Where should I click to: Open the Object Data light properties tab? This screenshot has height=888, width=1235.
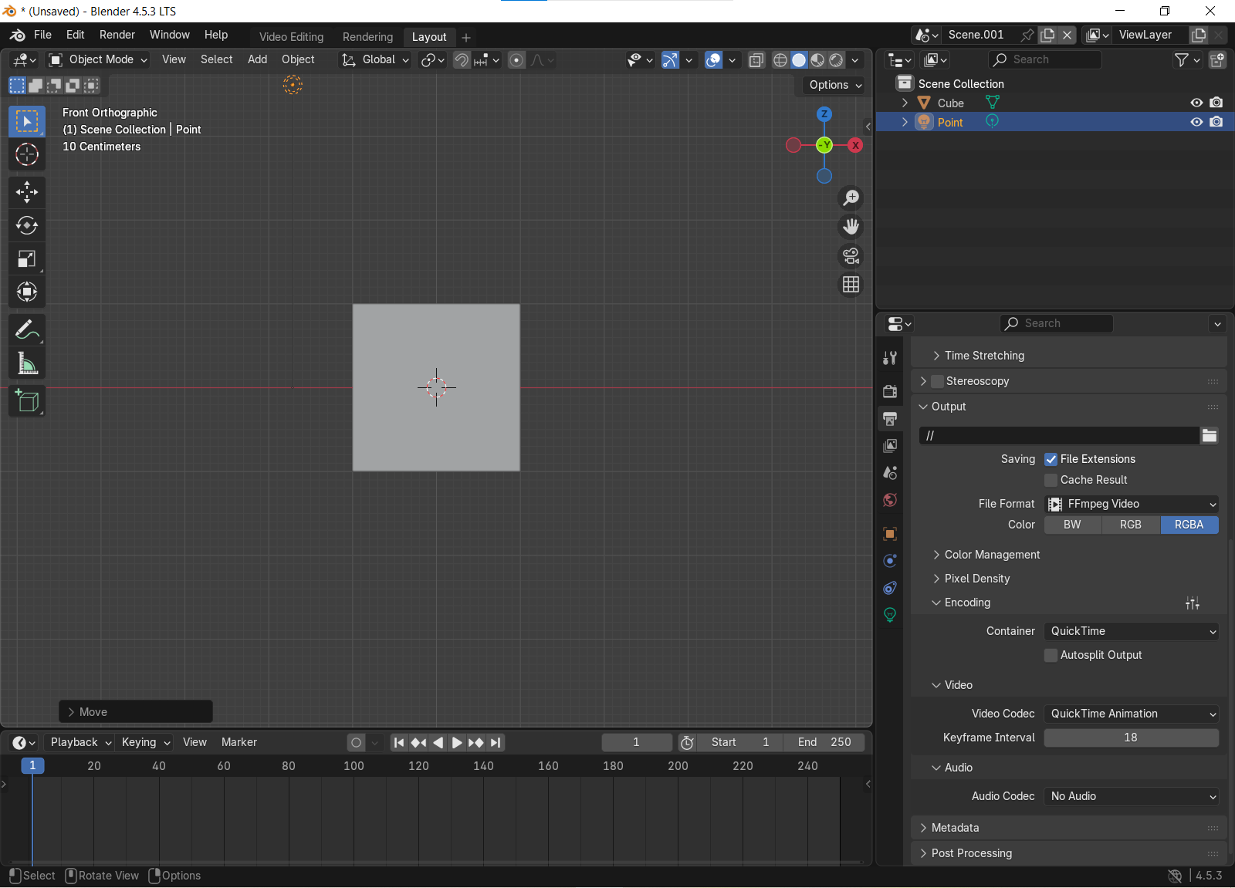(890, 615)
